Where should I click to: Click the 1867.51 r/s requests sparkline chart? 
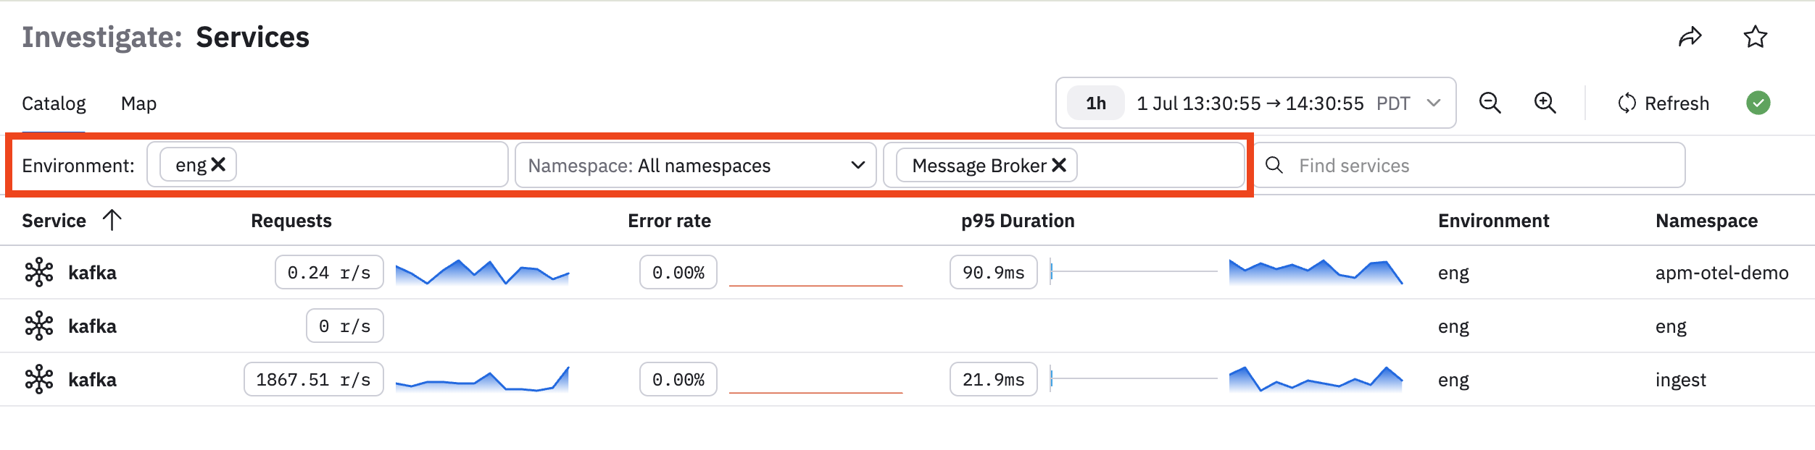click(482, 380)
